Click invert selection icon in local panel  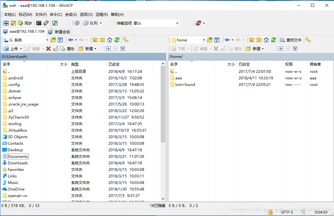pyautogui.click(x=123, y=49)
